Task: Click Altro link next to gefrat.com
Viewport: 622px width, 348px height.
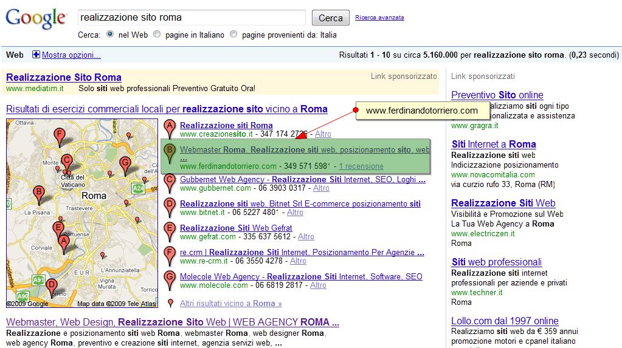Action: click(x=306, y=237)
